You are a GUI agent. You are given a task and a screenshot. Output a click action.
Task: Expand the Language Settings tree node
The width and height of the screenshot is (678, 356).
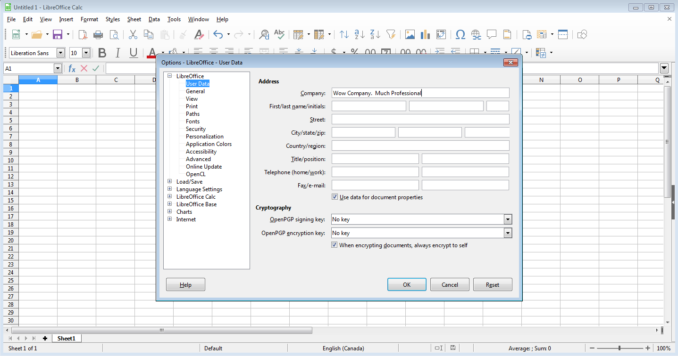pyautogui.click(x=170, y=189)
